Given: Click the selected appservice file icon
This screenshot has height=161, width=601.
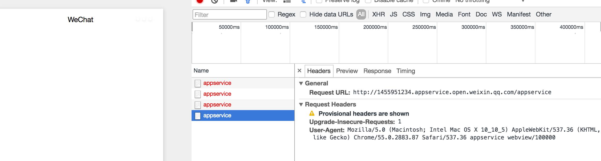Looking at the screenshot, I should [x=197, y=116].
